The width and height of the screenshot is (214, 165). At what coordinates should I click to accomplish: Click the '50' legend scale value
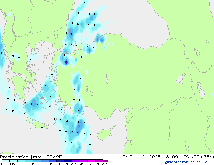coord(105,164)
